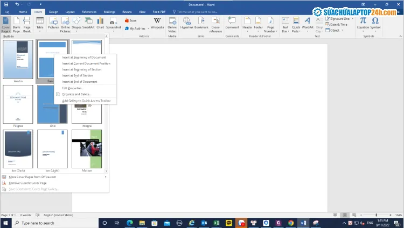Insert an Equation
Viewport: 404px width, 228px height.
(x=363, y=24)
